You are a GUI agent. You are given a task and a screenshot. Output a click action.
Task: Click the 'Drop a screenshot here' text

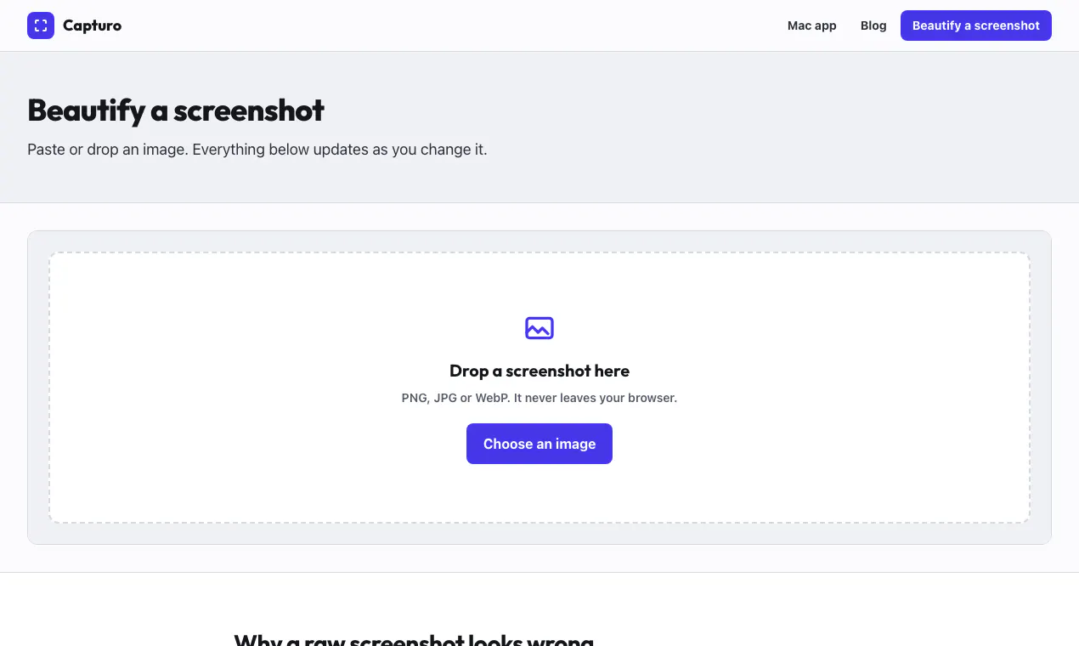pos(539,371)
